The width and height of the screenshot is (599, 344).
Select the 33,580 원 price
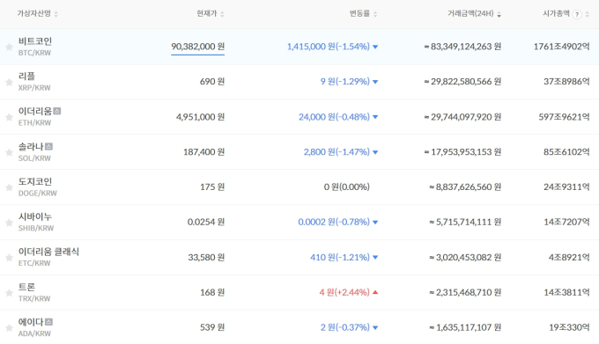coord(206,258)
